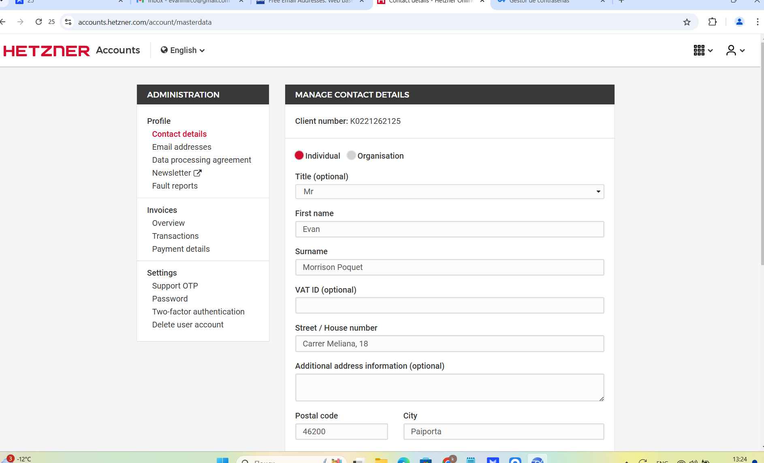Open the Chrome profile avatar

739,22
